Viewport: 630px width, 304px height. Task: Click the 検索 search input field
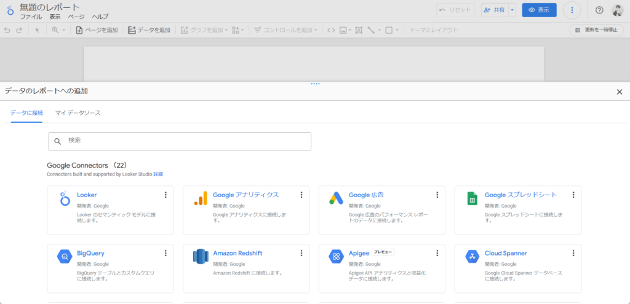pyautogui.click(x=180, y=141)
